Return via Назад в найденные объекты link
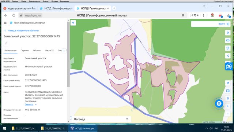 (22, 30)
